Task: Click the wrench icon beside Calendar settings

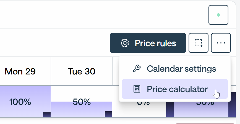Action: [x=137, y=69]
